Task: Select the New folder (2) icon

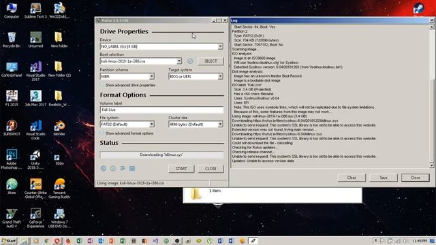Action: [59, 69]
